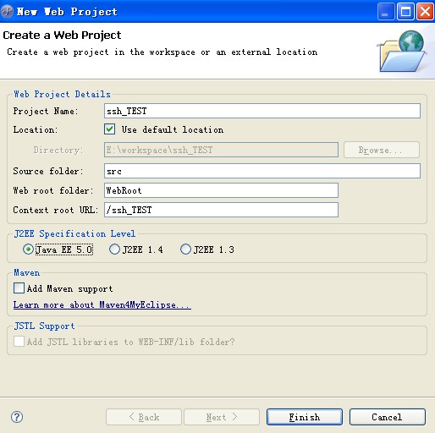Close the New Web Project dialog
This screenshot has width=435, height=433.
coord(425,12)
